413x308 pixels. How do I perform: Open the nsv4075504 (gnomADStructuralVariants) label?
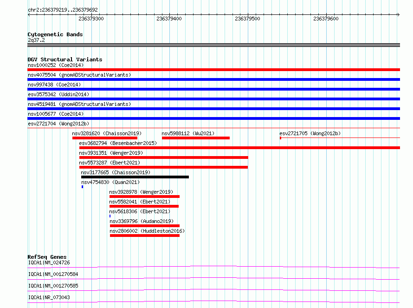pos(79,75)
